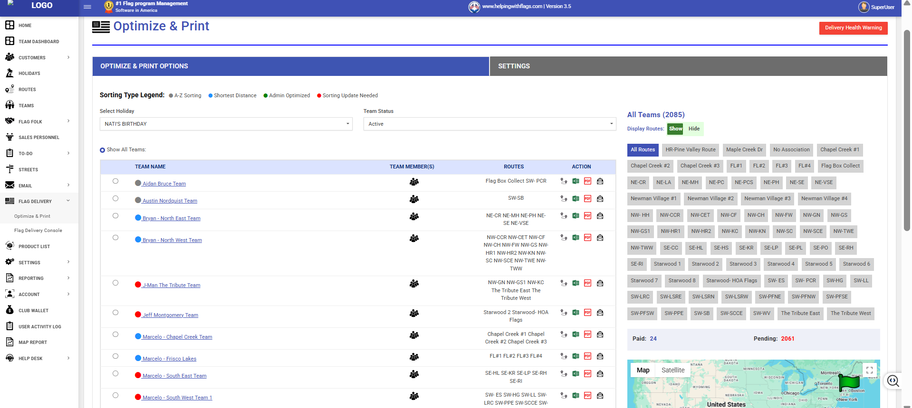Export Excel for Austin Nordquist Team

point(576,199)
